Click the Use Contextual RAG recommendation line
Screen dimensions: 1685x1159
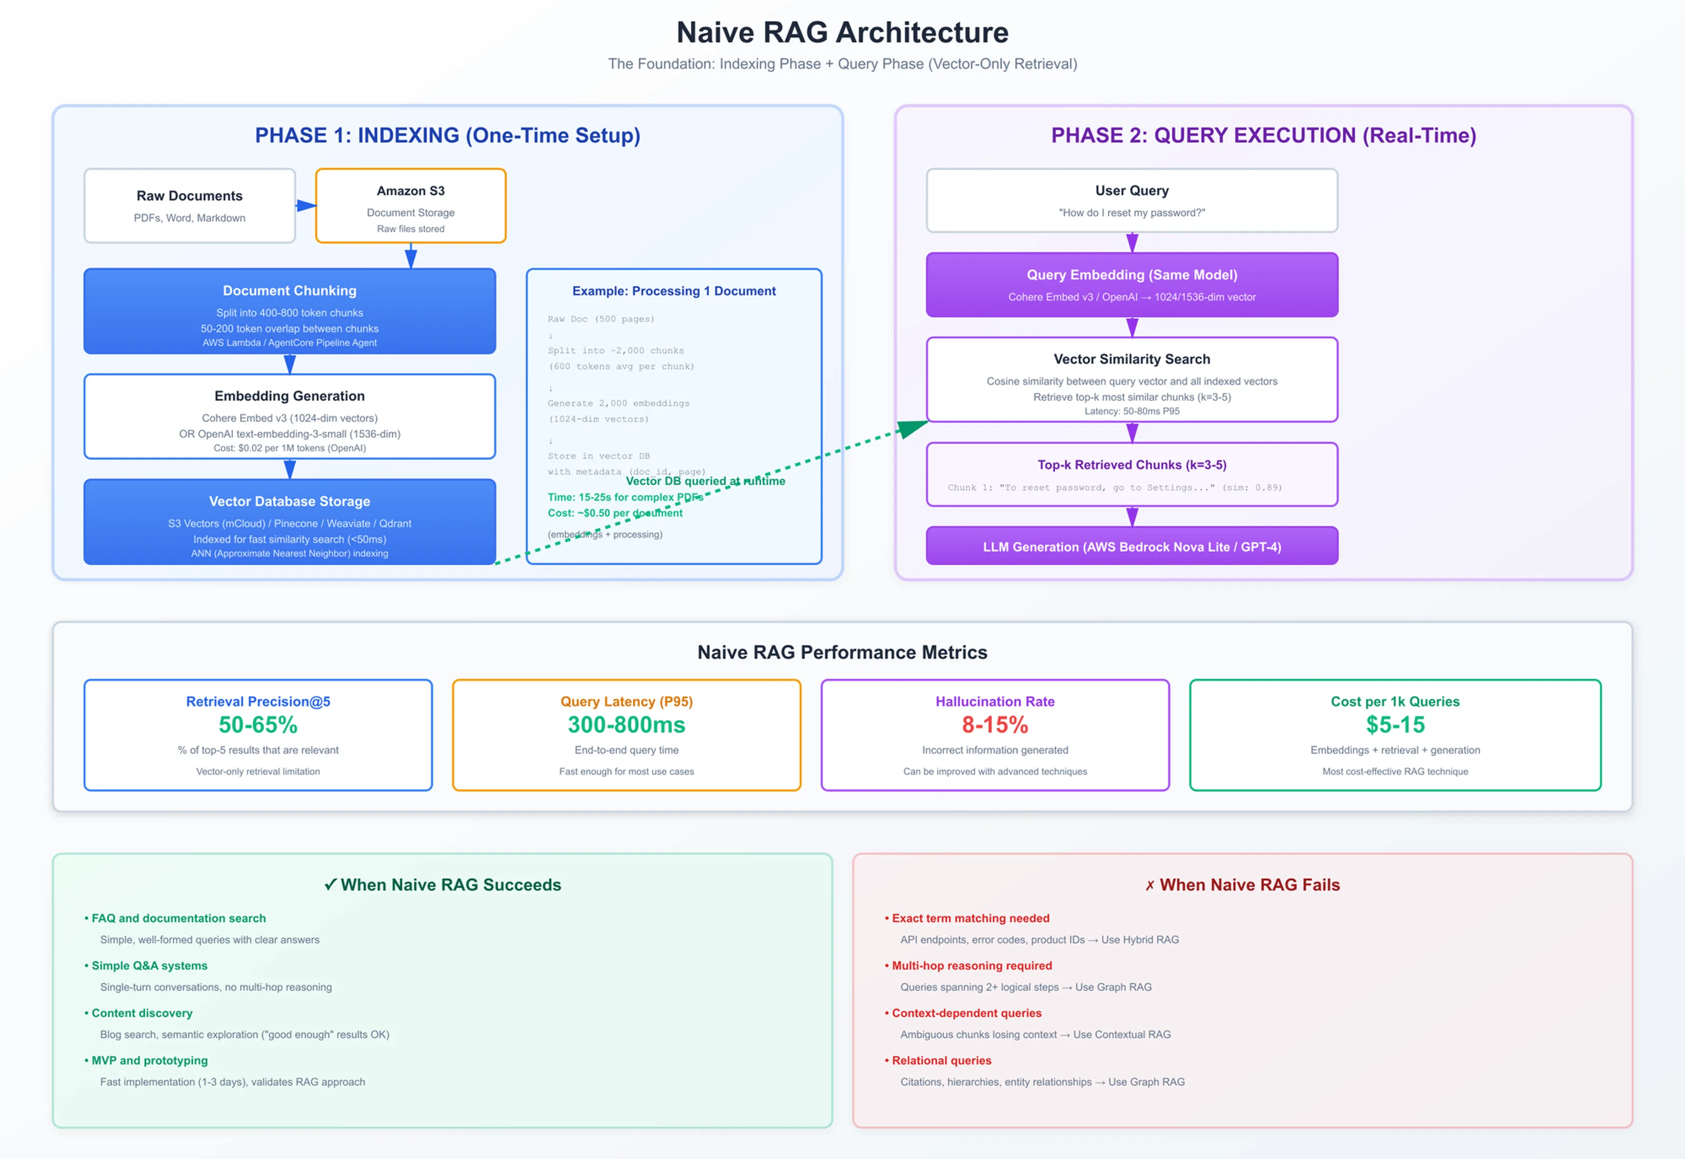(1036, 1035)
